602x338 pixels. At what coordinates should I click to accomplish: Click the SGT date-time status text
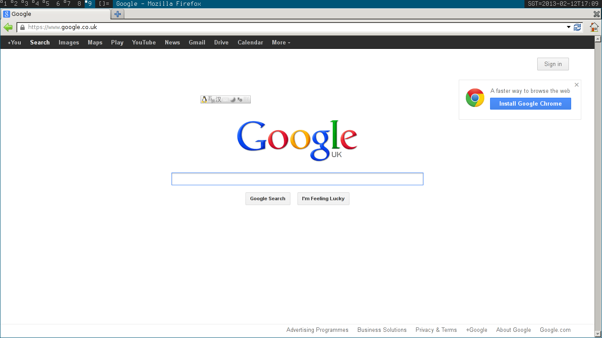[x=563, y=4]
